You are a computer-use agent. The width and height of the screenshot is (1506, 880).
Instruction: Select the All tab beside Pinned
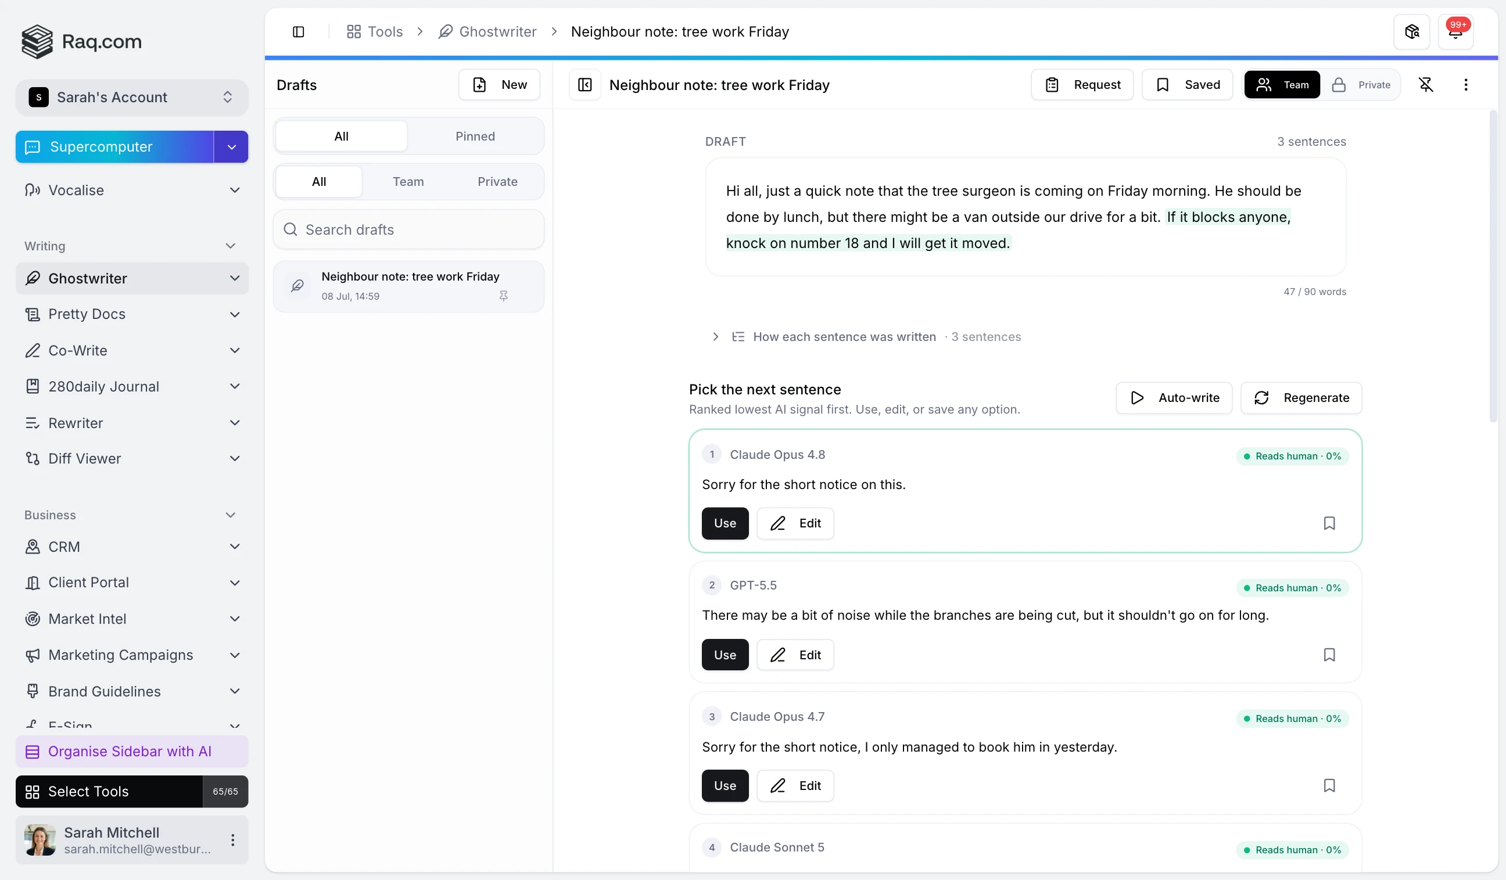341,137
